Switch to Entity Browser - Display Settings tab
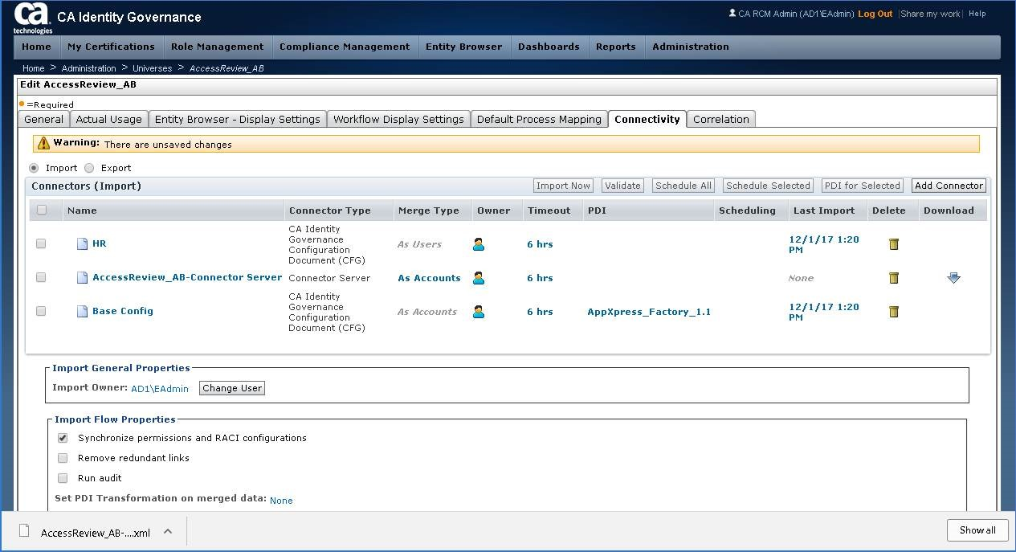This screenshot has width=1016, height=552. 238,119
